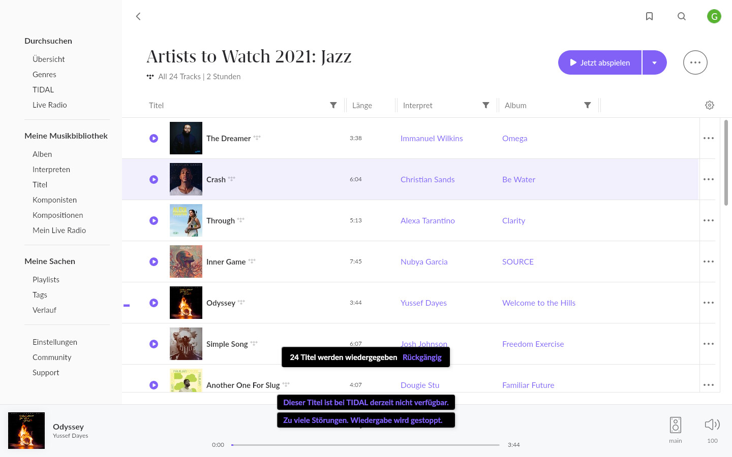
Task: Filter tracks by the Album column
Action: coord(588,105)
